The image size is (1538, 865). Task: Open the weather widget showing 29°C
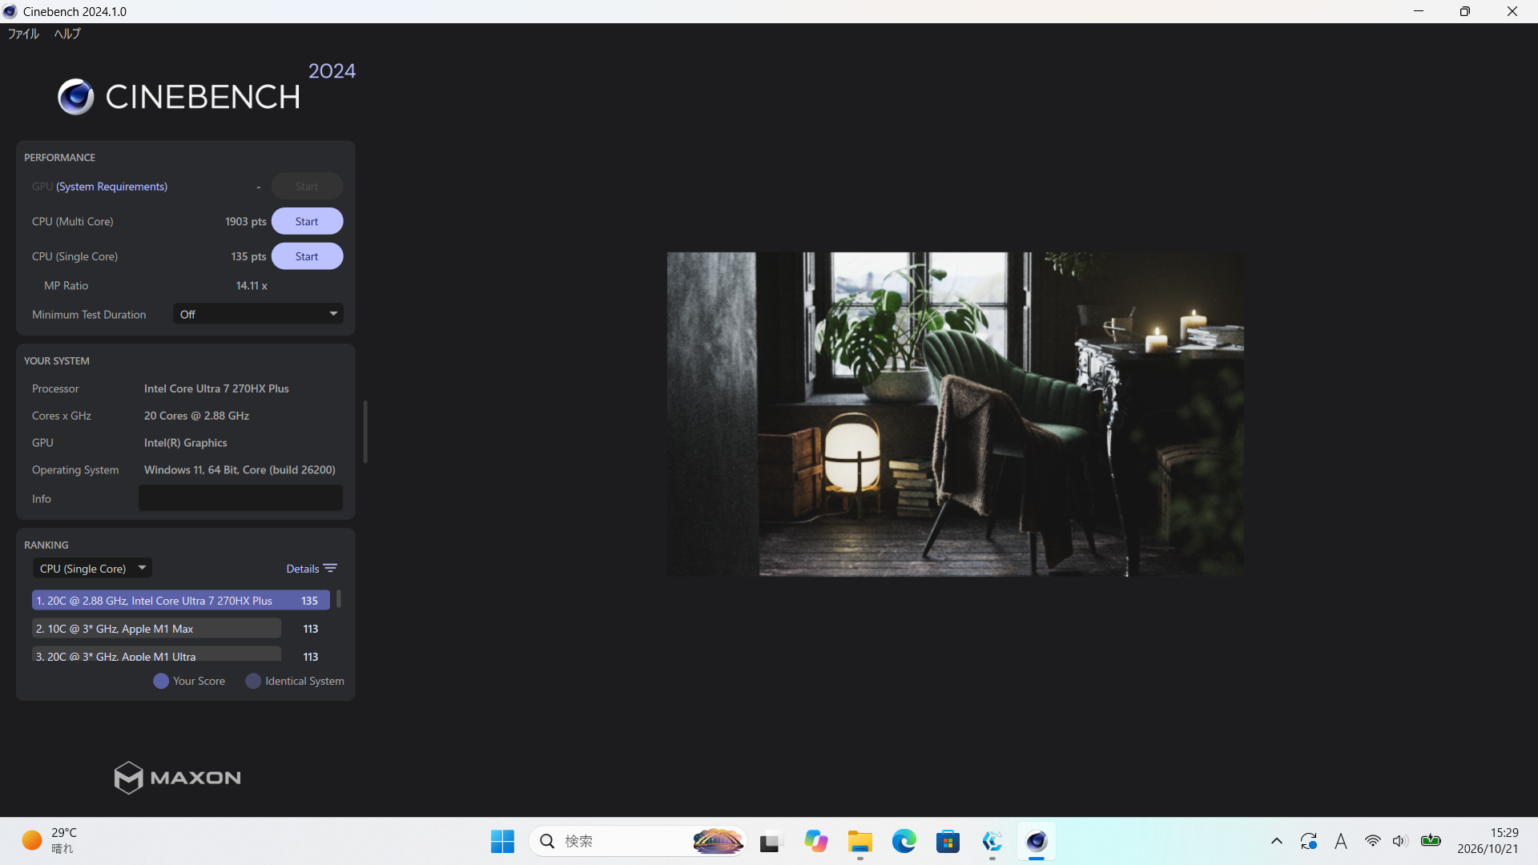[50, 841]
